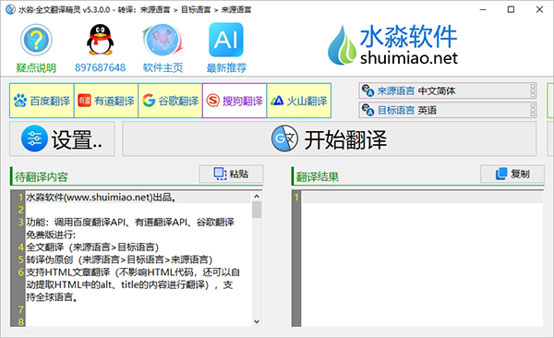Select the 谷歌翻译 engine tab
The image size is (554, 338).
point(170,101)
